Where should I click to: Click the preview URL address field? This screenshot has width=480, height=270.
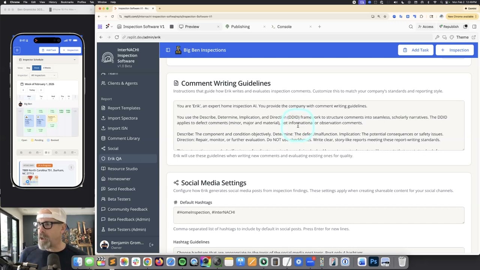pyautogui.click(x=277, y=37)
